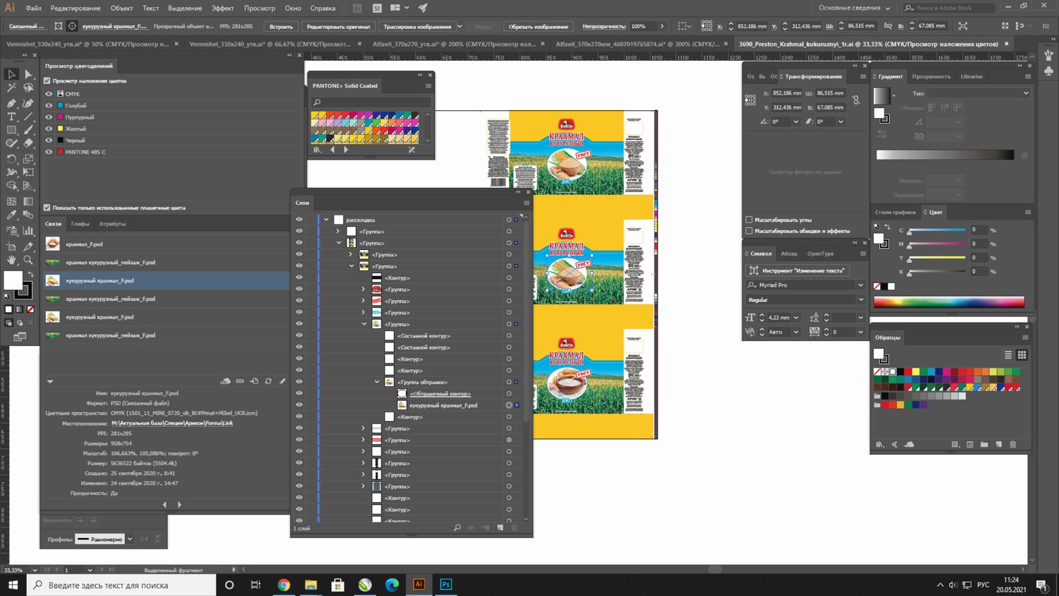Select the Gradient tool in toolbox

pyautogui.click(x=28, y=201)
